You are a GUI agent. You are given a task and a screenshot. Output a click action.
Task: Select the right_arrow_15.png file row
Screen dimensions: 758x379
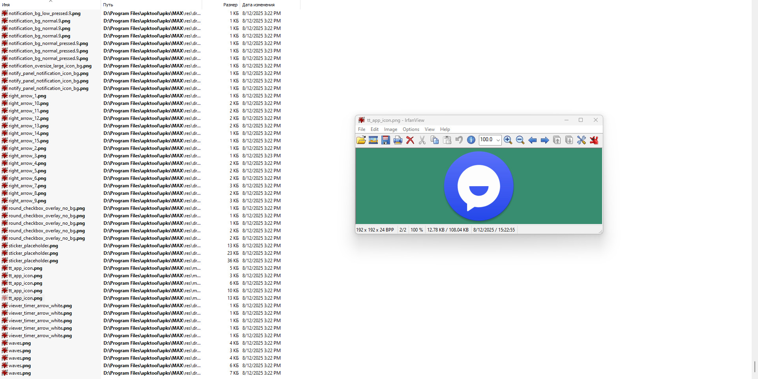(29, 141)
